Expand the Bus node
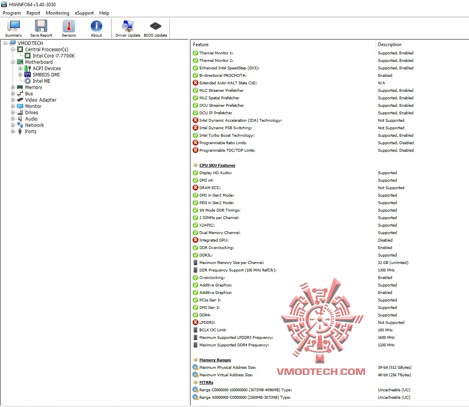Screen dimensions: 469x407 [x=13, y=94]
